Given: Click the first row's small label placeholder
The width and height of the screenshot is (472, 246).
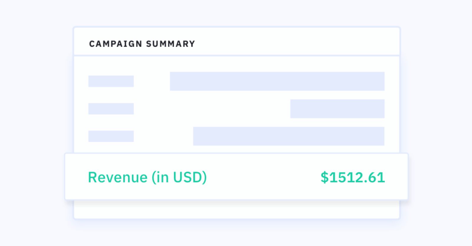Looking at the screenshot, I should click(x=111, y=81).
